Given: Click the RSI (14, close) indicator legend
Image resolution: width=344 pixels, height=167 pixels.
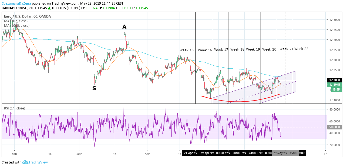Looking at the screenshot, I should click(15, 108).
